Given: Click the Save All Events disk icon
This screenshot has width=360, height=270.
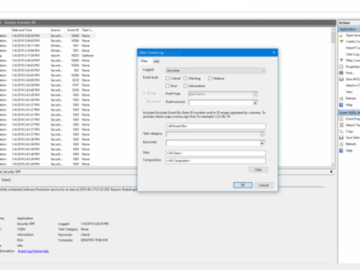Looking at the screenshot, I should 341,79.
